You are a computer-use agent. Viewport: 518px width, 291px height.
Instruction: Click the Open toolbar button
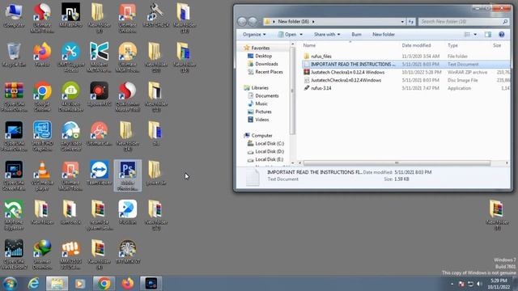pyautogui.click(x=287, y=34)
